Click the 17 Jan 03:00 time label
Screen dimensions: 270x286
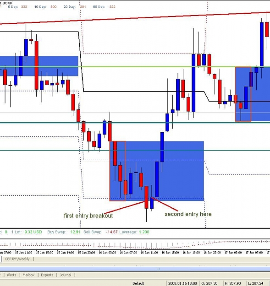coord(233,253)
